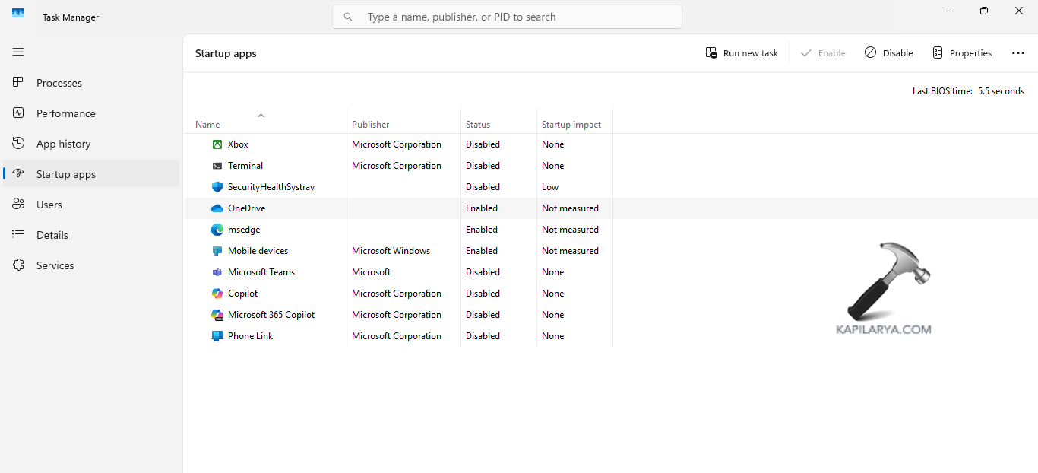Click Run new task

pyautogui.click(x=742, y=52)
